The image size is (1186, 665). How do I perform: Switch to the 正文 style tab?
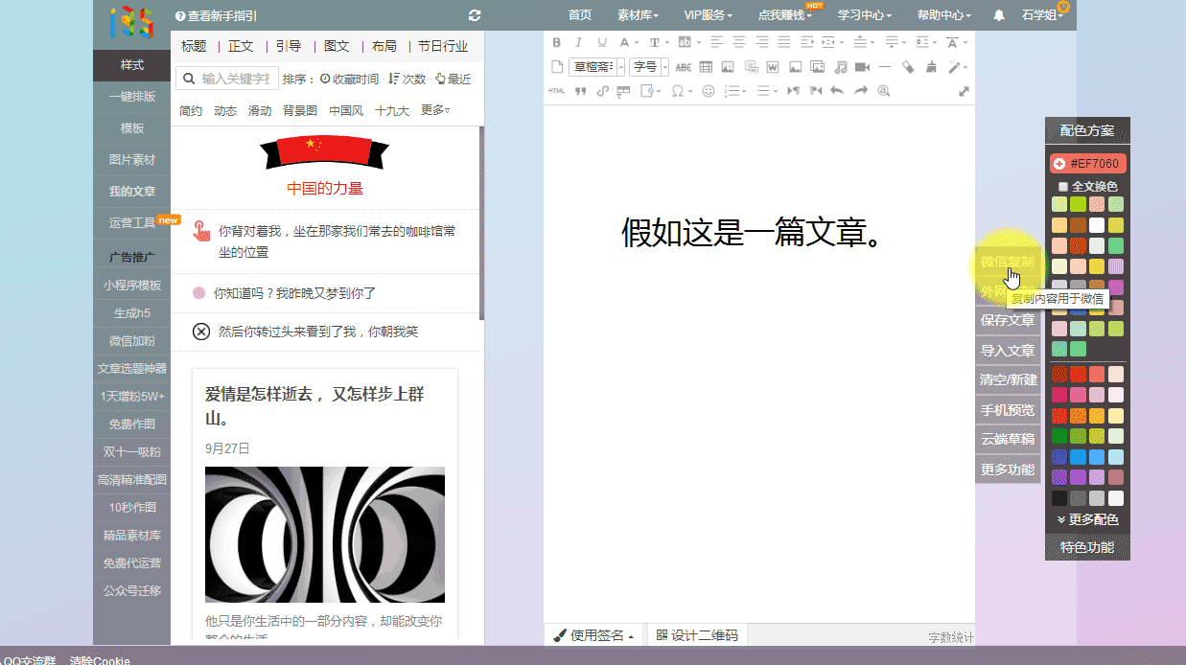pyautogui.click(x=241, y=46)
